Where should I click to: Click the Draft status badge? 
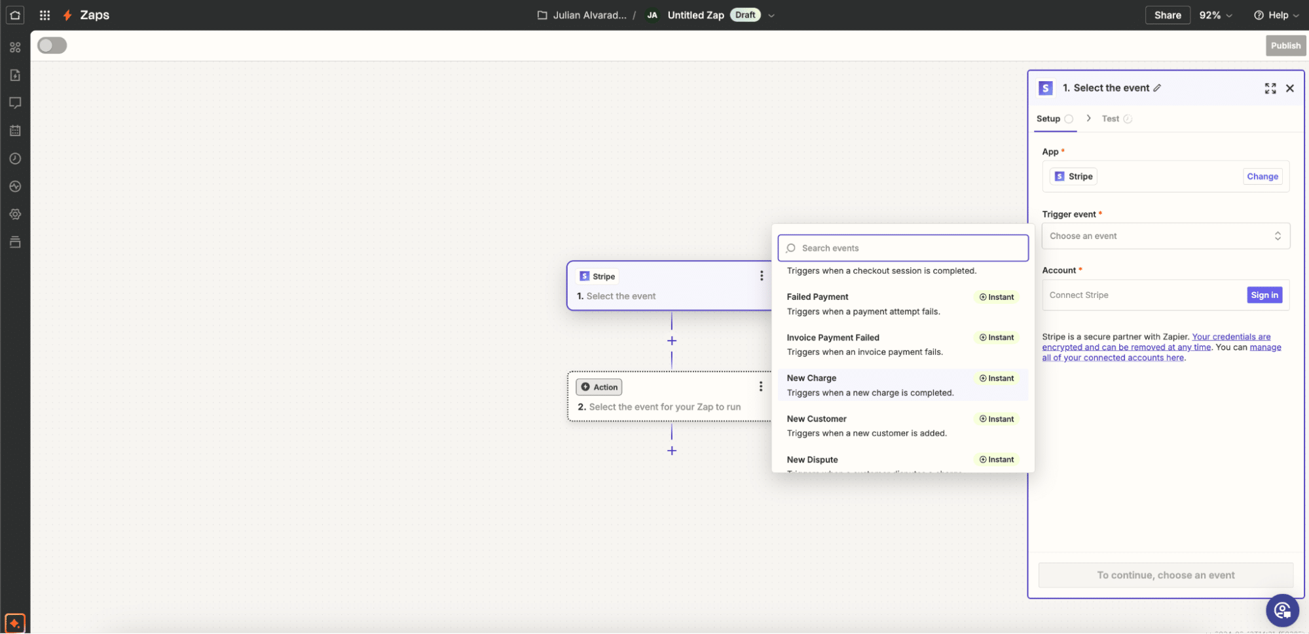(745, 15)
